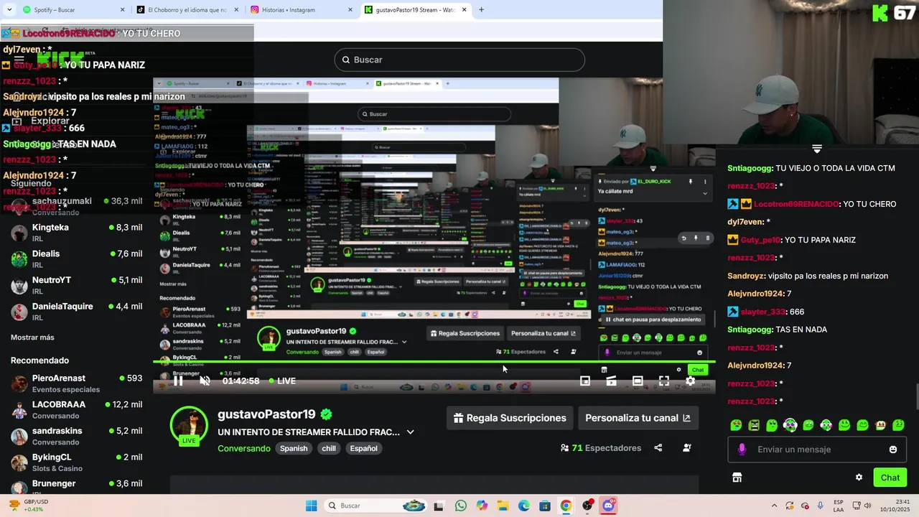
Task: Click Regala Suscripciones button
Action: 510,418
